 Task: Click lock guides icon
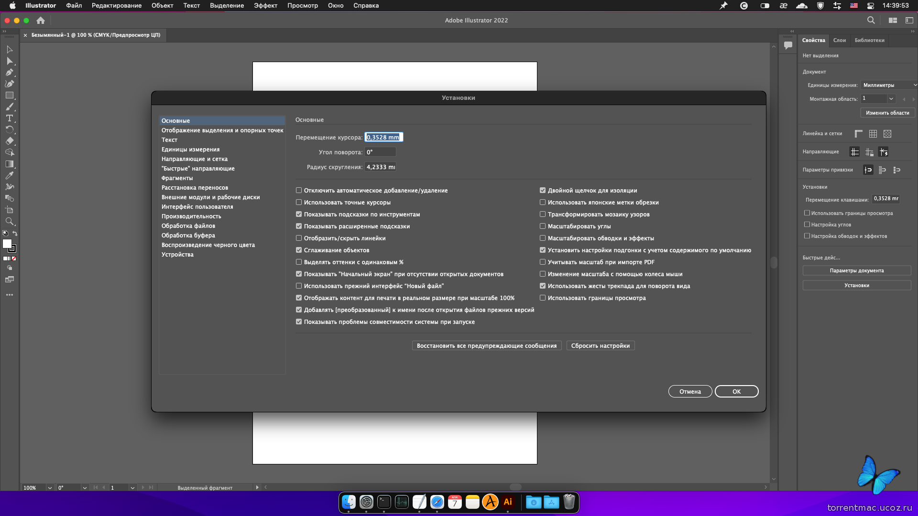tap(869, 152)
